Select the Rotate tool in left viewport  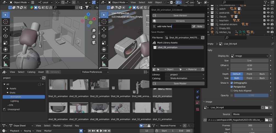click(x=6, y=36)
